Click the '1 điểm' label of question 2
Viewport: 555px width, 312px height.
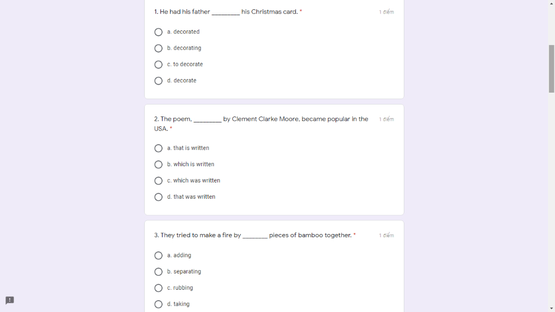point(386,119)
